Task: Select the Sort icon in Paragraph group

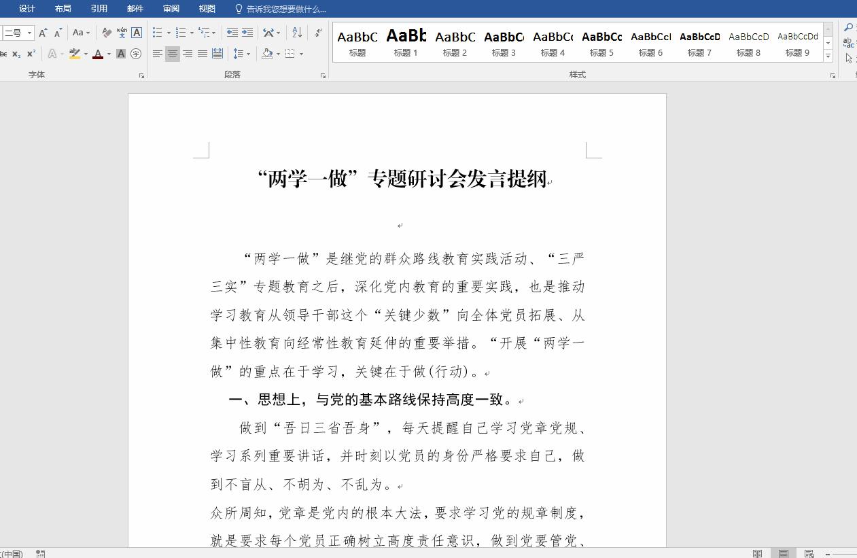Action: [x=297, y=33]
